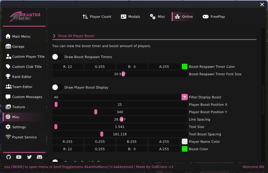
Task: Click the All filter combo box
Action: (117, 97)
